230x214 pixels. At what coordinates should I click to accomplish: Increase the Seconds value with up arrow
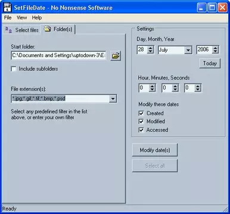tap(198, 86)
